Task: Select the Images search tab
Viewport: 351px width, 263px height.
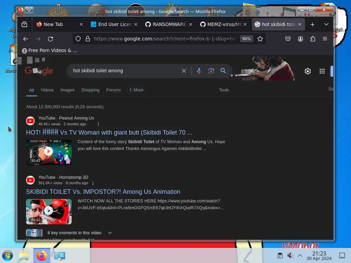Action: pyautogui.click(x=68, y=90)
